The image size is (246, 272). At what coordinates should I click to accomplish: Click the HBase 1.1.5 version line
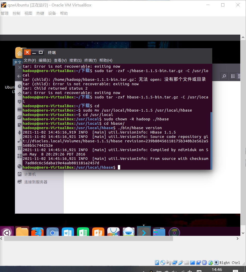click(99, 132)
